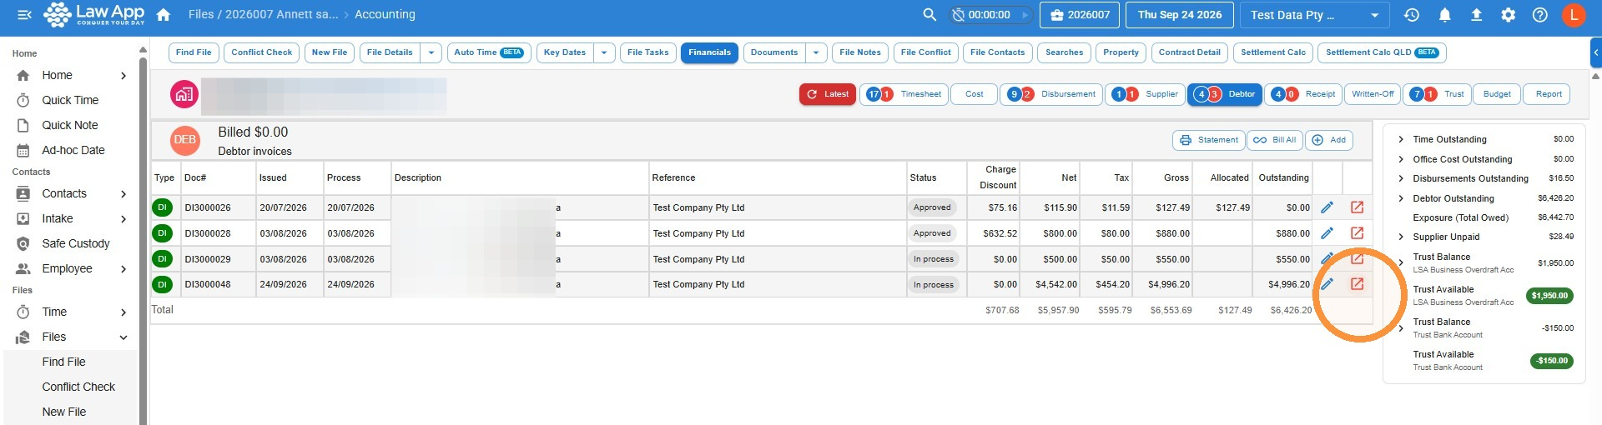Viewport: 1602px width, 425px height.
Task: Click the DI badge for DI3000048
Action: point(162,284)
